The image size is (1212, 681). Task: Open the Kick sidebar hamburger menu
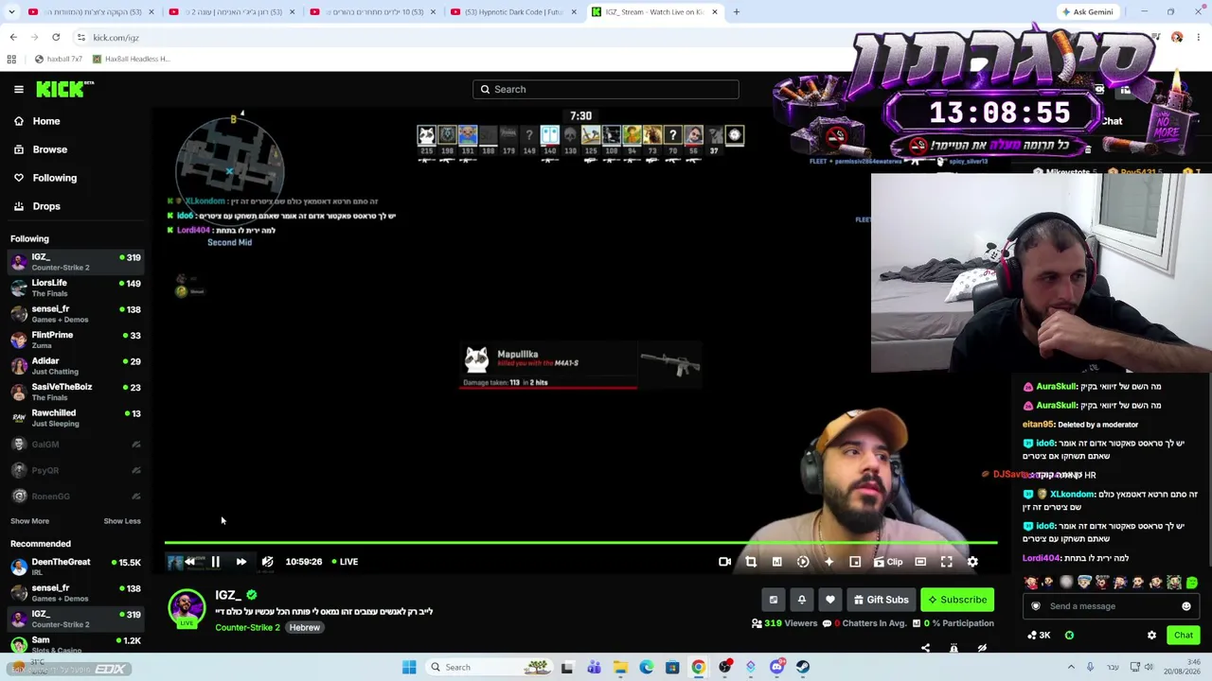(x=19, y=89)
